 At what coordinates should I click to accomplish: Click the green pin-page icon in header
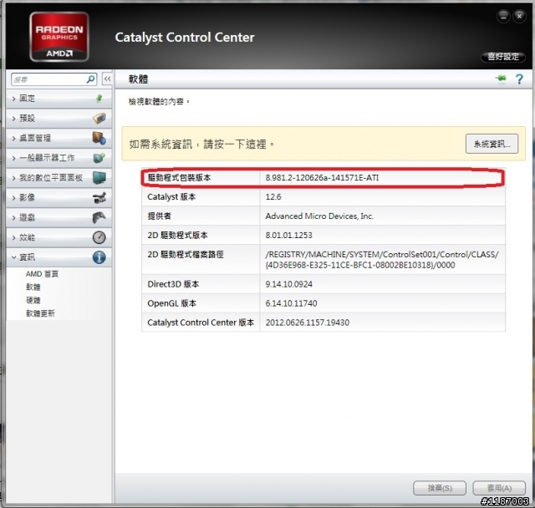click(501, 79)
